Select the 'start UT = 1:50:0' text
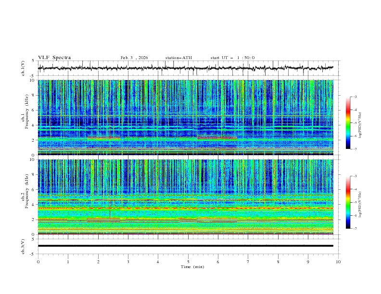The image size is (381, 294). [232, 58]
